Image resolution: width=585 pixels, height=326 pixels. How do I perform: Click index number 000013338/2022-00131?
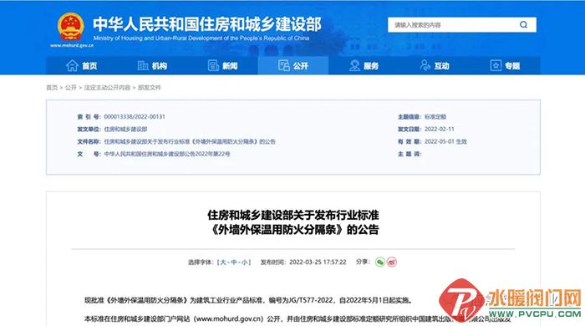(135, 117)
